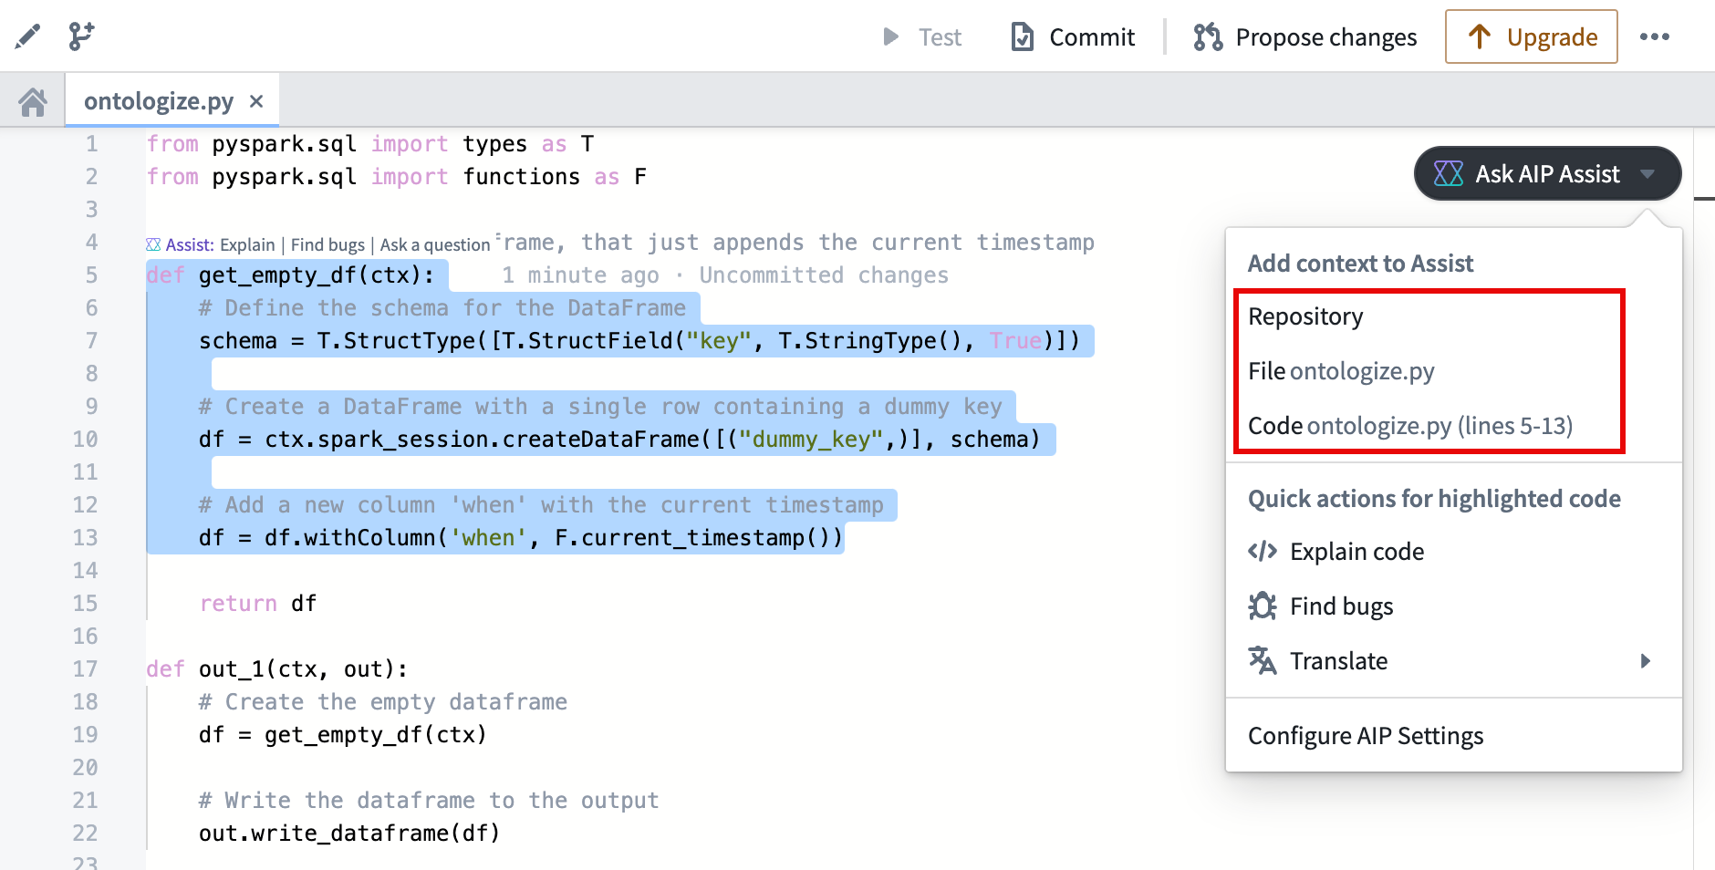Click 'from pyspark.sql import types as T' line
Screen dimensions: 1715x870
(x=370, y=144)
